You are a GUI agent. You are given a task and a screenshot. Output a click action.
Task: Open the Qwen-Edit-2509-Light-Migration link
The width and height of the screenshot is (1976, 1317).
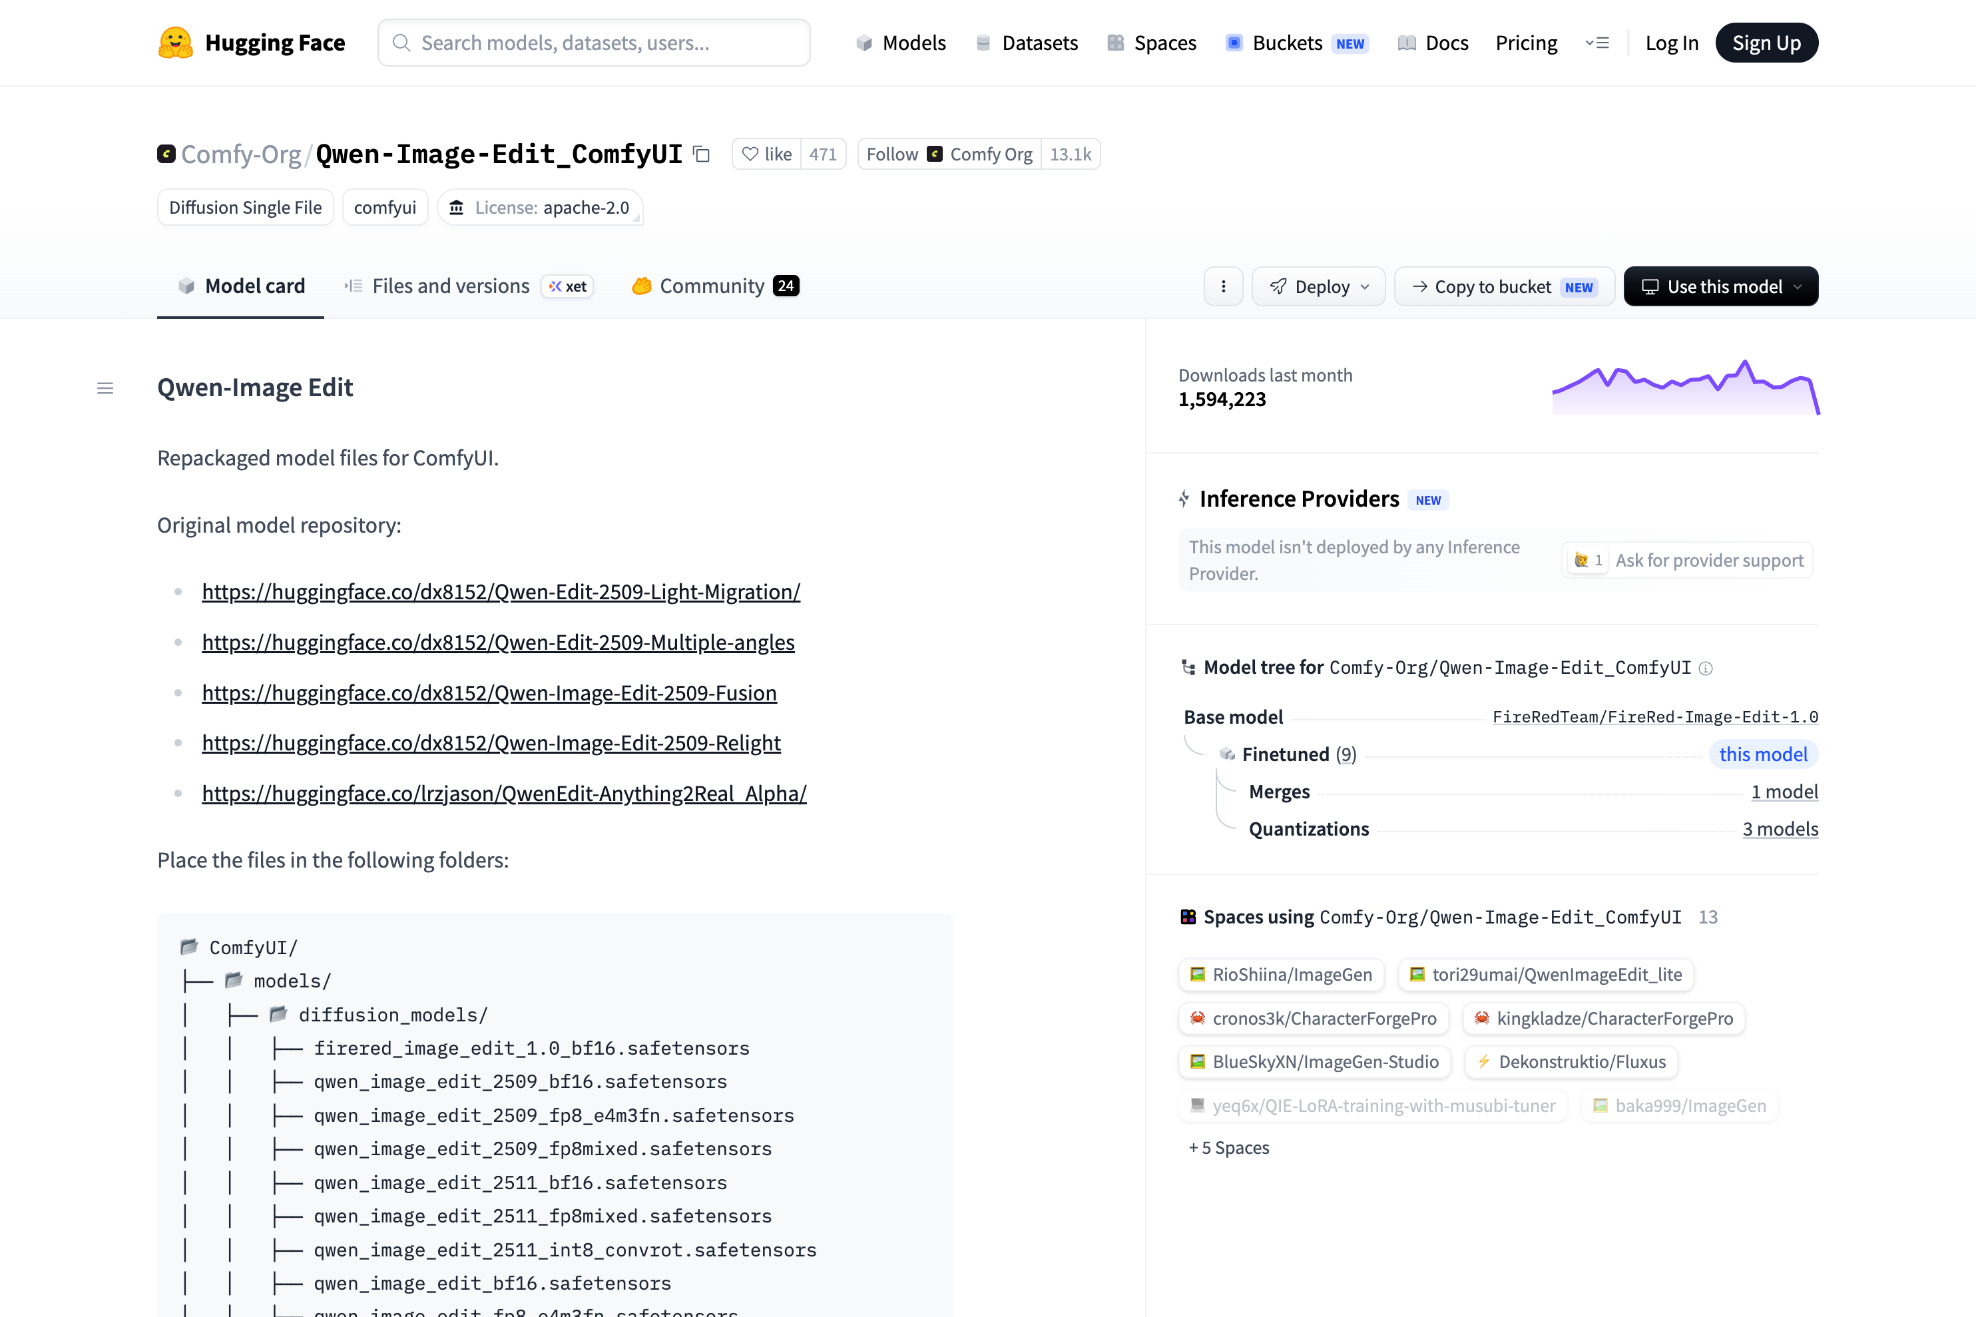pyautogui.click(x=501, y=592)
